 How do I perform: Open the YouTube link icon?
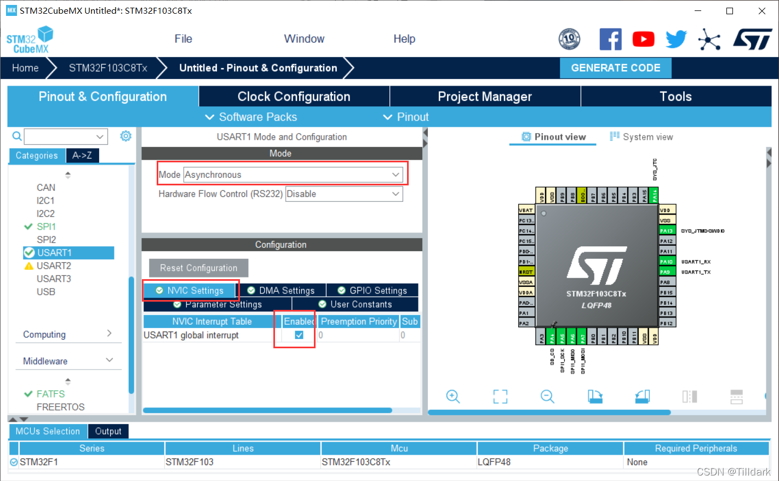point(643,39)
